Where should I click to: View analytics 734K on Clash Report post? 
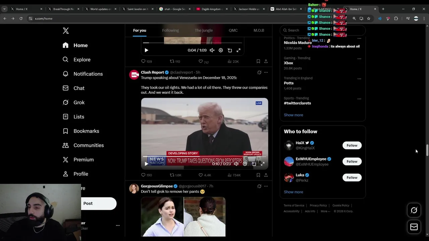click(234, 175)
